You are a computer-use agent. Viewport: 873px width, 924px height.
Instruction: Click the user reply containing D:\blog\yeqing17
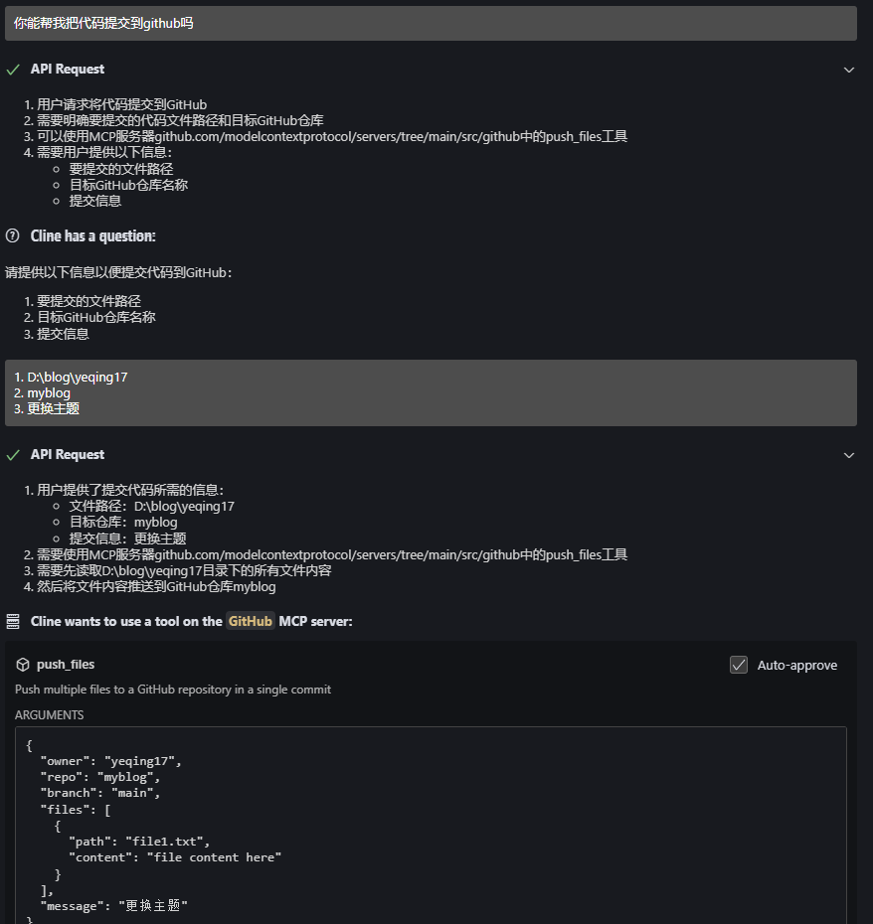click(431, 392)
